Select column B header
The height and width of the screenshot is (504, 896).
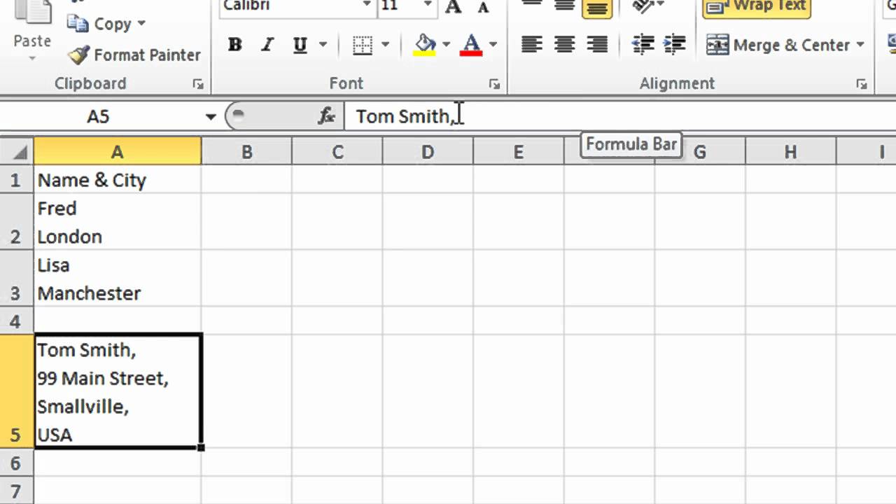coord(246,152)
